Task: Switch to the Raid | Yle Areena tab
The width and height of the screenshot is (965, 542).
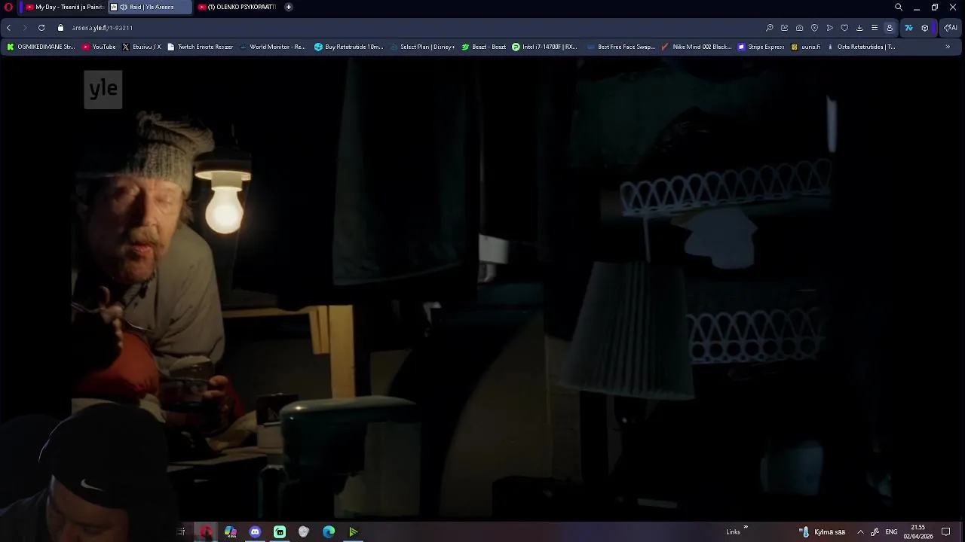Action: pos(149,7)
